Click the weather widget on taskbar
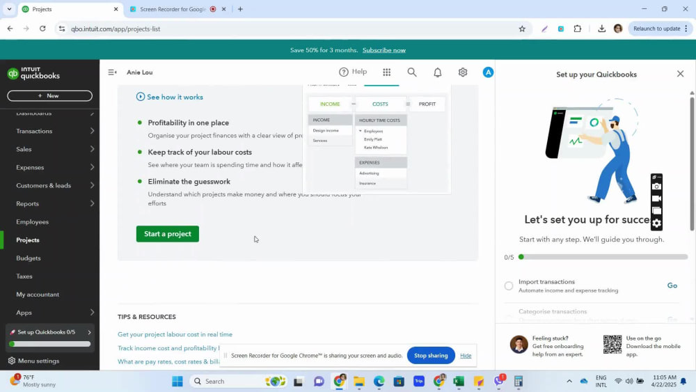The image size is (696, 392). point(33,381)
